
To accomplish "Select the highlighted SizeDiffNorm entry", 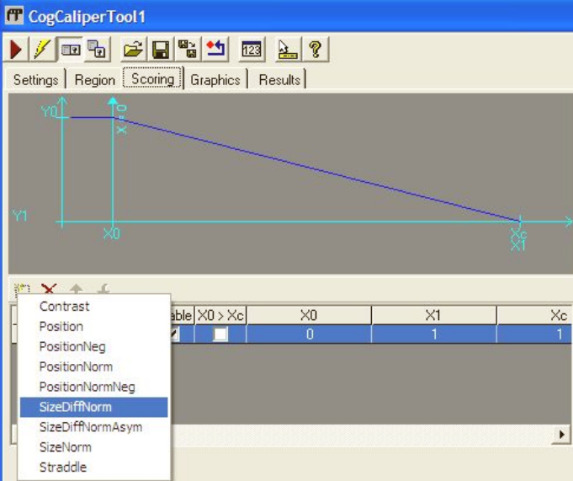I will pos(94,407).
